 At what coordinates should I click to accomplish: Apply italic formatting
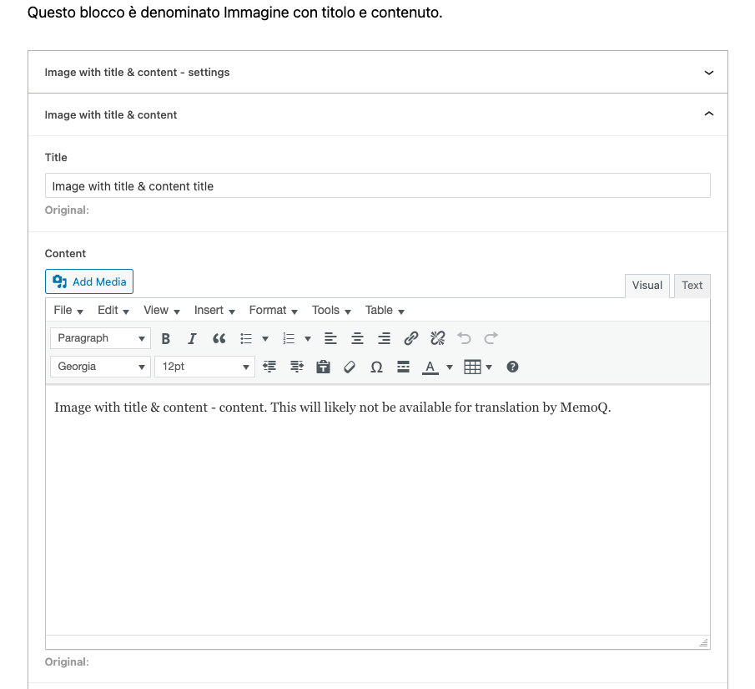(x=192, y=338)
